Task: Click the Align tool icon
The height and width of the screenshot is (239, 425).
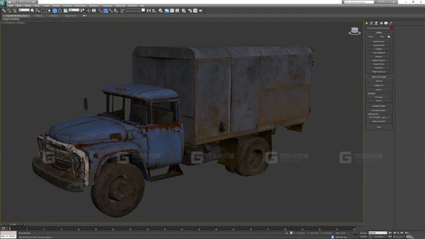Action: (x=154, y=10)
